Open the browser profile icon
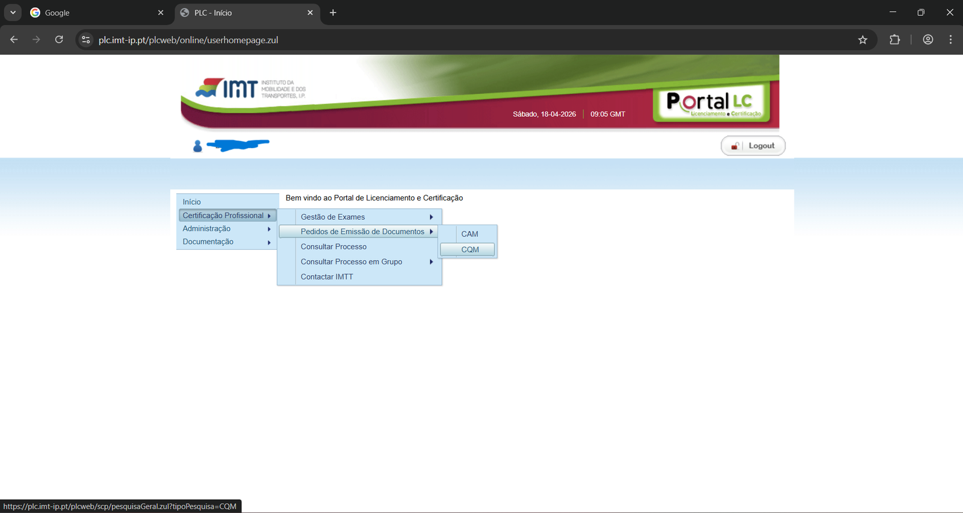This screenshot has width=963, height=513. [x=928, y=40]
